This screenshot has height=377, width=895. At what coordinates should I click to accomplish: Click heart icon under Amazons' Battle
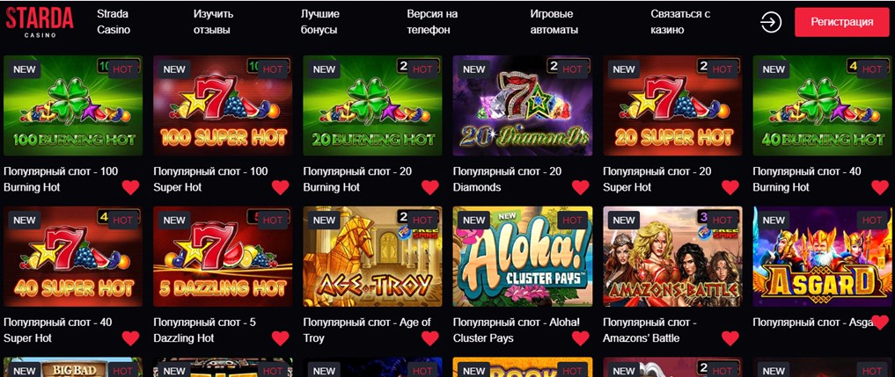pos(730,338)
